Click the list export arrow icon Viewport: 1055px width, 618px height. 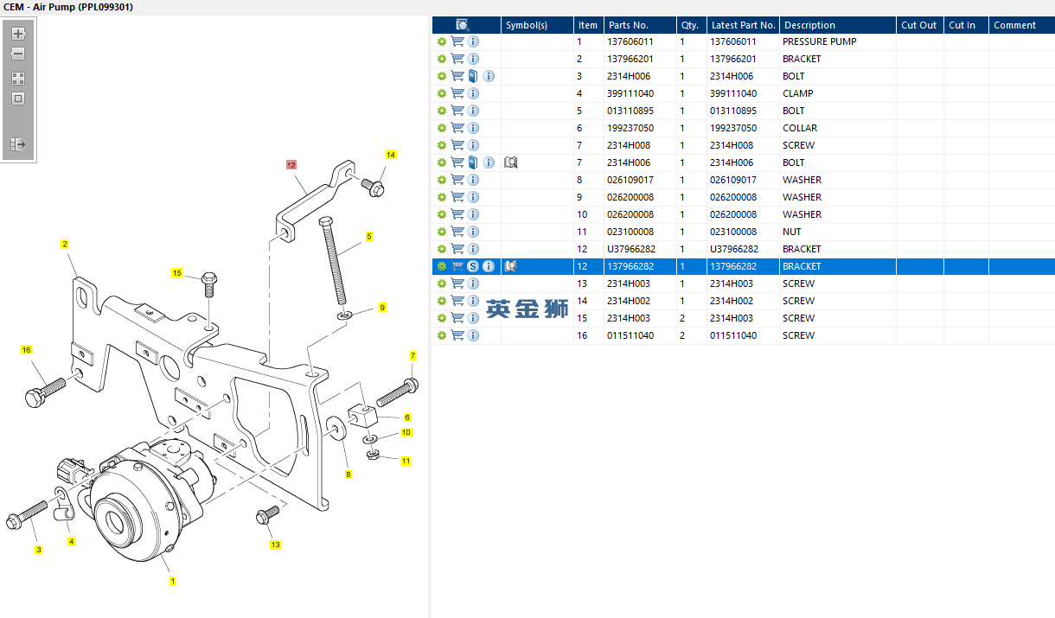(18, 144)
